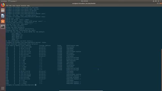Click the 'Work Phone []:' prompt
The height and width of the screenshot is (91, 162).
pos(17,36)
